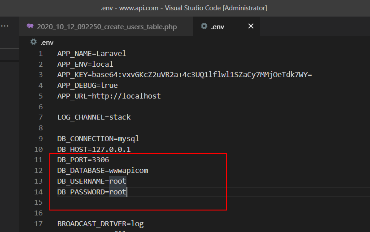Select the .env editor tab
370x232 pixels.
click(x=226, y=26)
